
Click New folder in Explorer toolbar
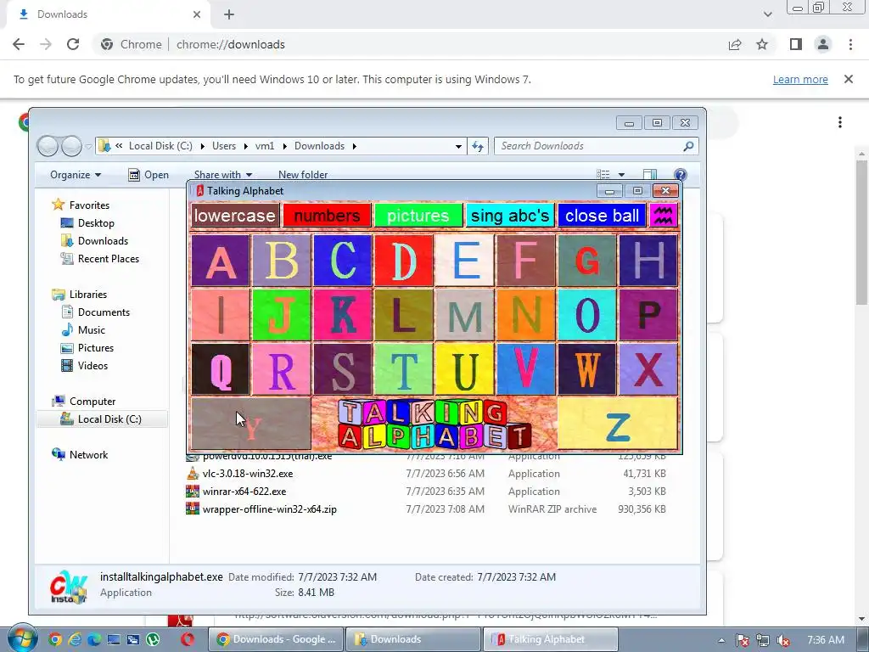[303, 175]
